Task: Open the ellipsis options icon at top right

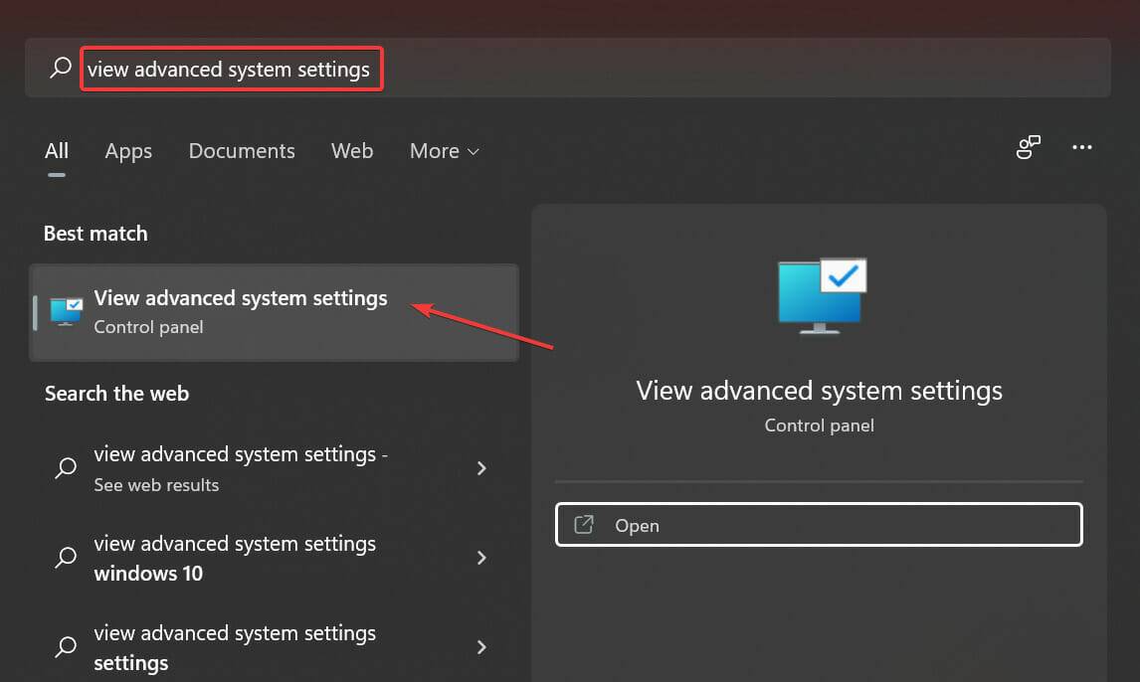Action: coord(1082,147)
